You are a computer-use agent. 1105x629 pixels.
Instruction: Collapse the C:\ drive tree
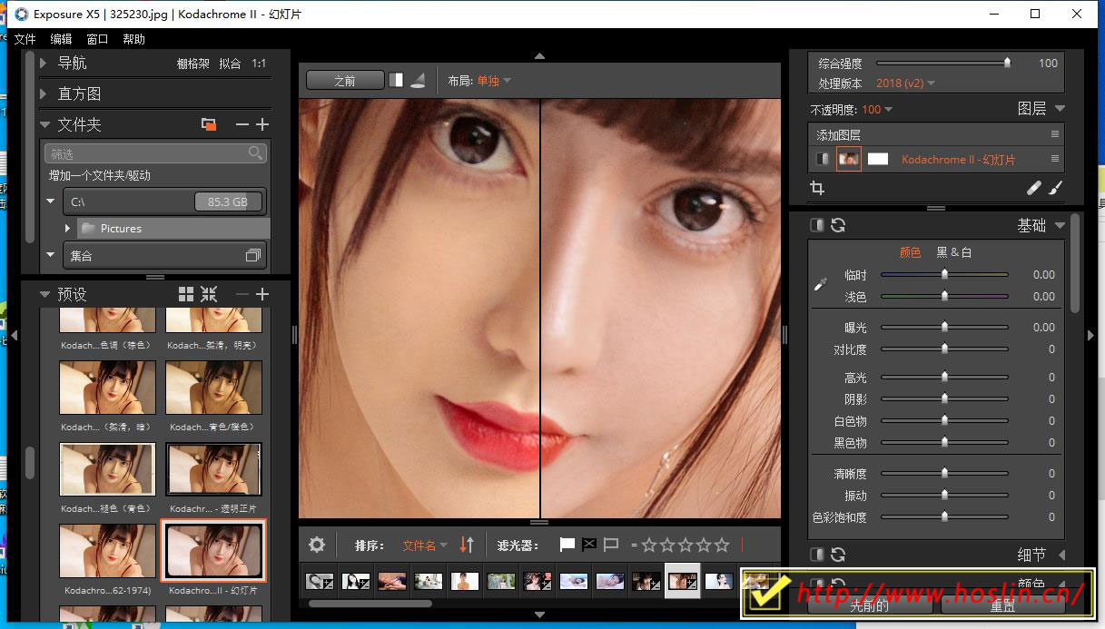(52, 201)
